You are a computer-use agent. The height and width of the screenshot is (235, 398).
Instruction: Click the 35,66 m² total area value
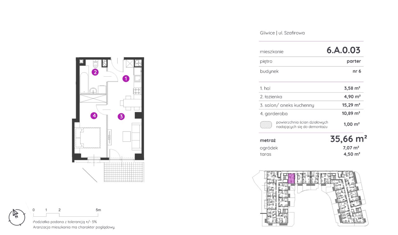(348, 139)
